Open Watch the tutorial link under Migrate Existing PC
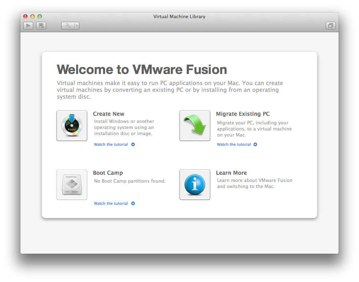The width and height of the screenshot is (359, 282). [x=237, y=144]
